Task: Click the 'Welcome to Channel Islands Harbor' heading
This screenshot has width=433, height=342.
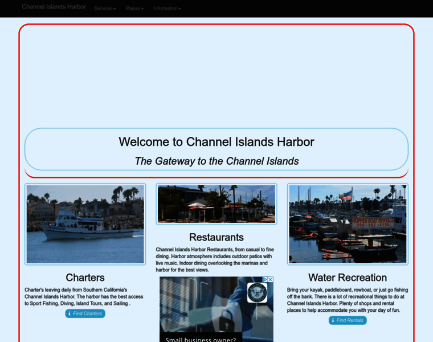Action: [217, 142]
